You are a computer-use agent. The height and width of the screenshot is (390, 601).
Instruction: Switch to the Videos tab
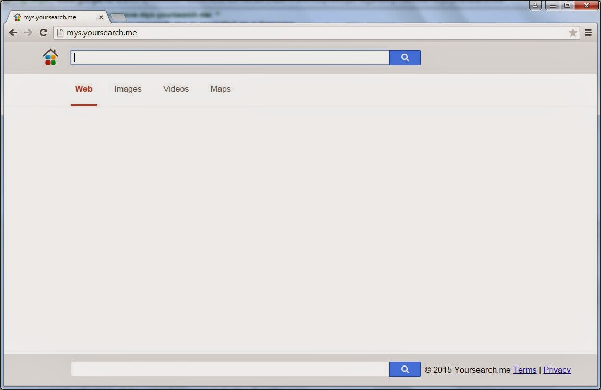176,89
